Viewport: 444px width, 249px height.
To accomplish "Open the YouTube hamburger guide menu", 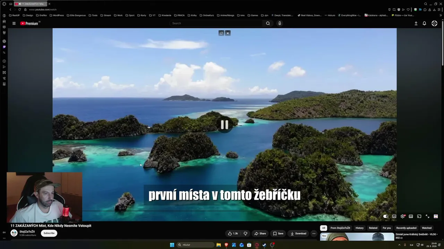I will pyautogui.click(x=14, y=24).
